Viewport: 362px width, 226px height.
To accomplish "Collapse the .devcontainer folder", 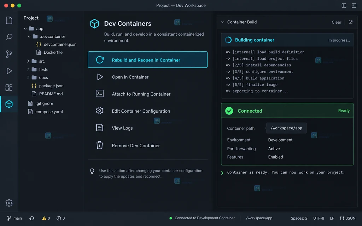I will (29, 36).
